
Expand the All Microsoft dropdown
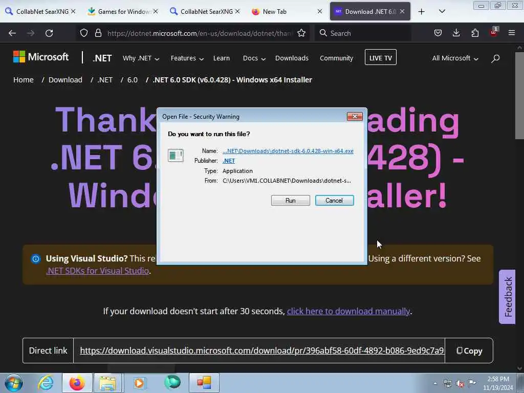pos(455,58)
